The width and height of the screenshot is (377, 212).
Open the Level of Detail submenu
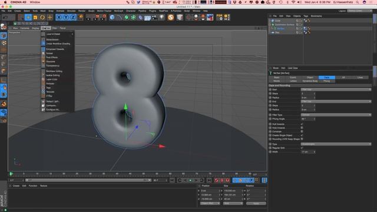point(58,34)
